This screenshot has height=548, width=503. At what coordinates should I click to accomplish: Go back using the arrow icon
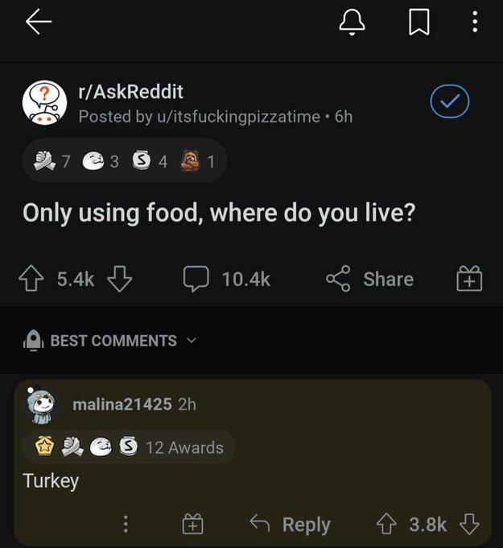39,22
